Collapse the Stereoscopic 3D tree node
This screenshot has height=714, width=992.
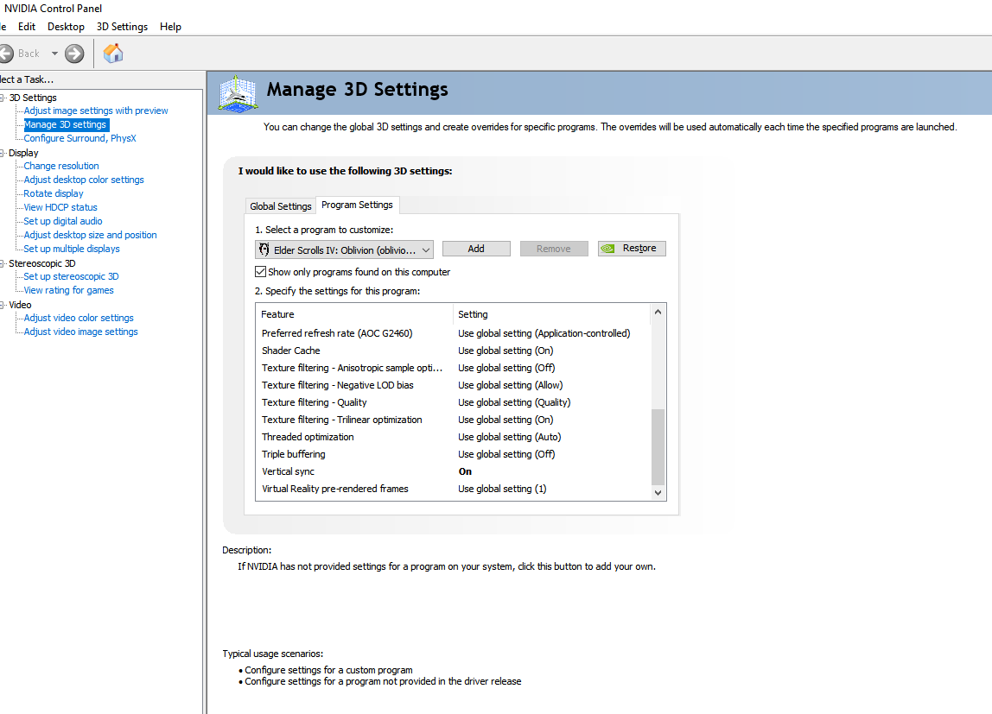[x=3, y=263]
